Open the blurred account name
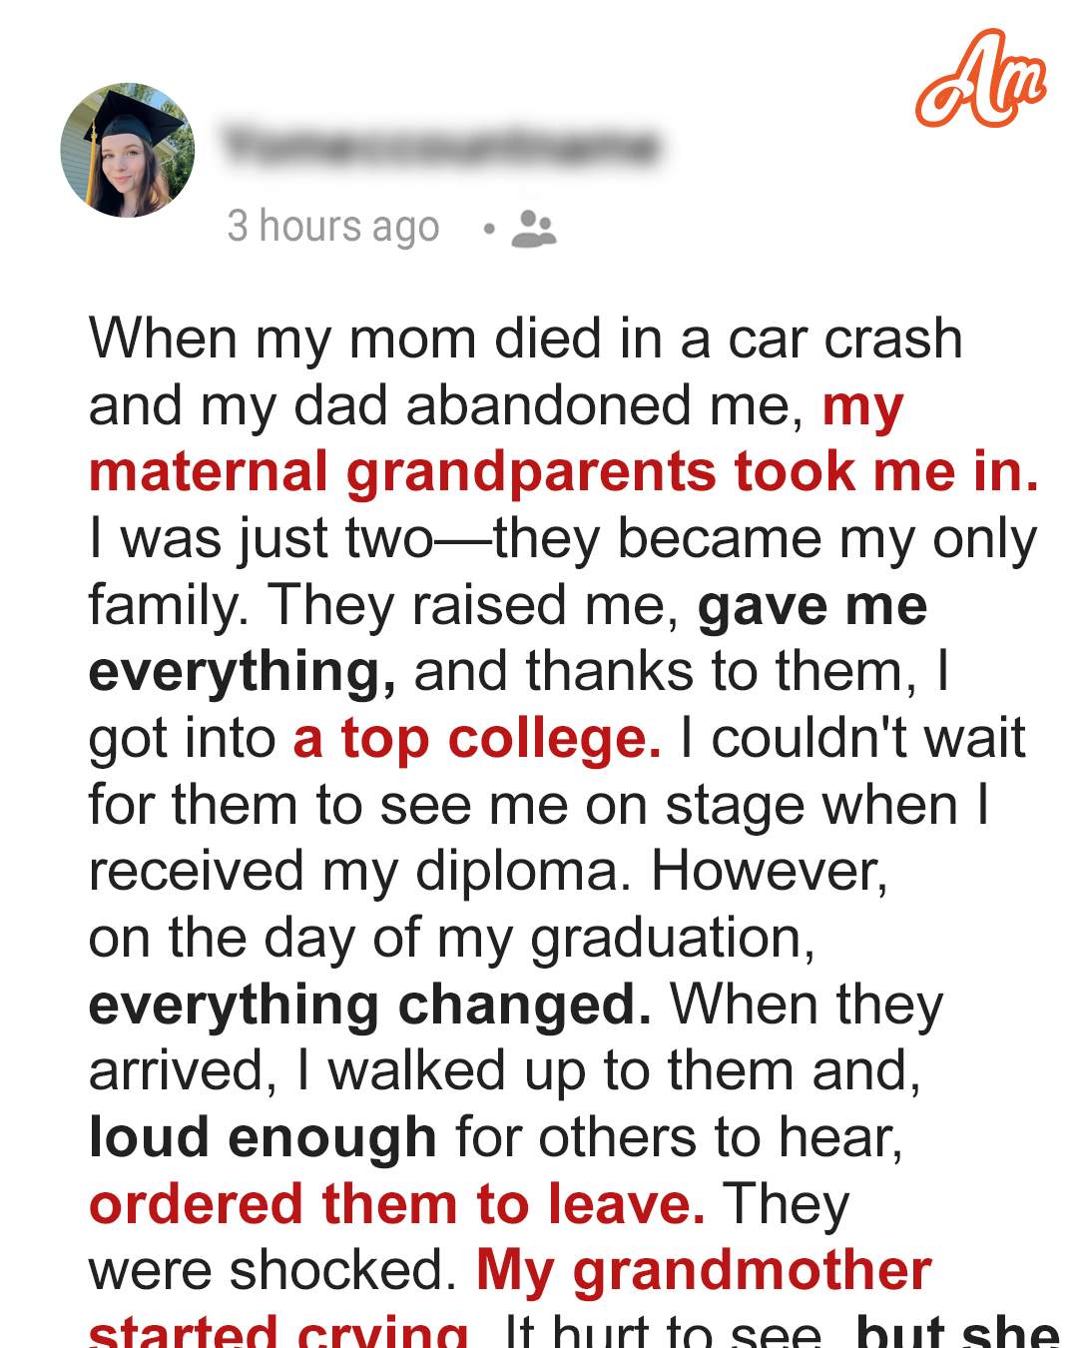The height and width of the screenshot is (1348, 1078). click(440, 146)
